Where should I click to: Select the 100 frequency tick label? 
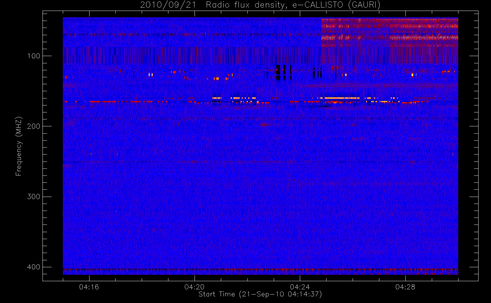pos(34,56)
